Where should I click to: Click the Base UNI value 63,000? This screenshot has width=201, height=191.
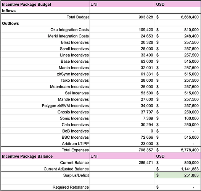[147, 62]
